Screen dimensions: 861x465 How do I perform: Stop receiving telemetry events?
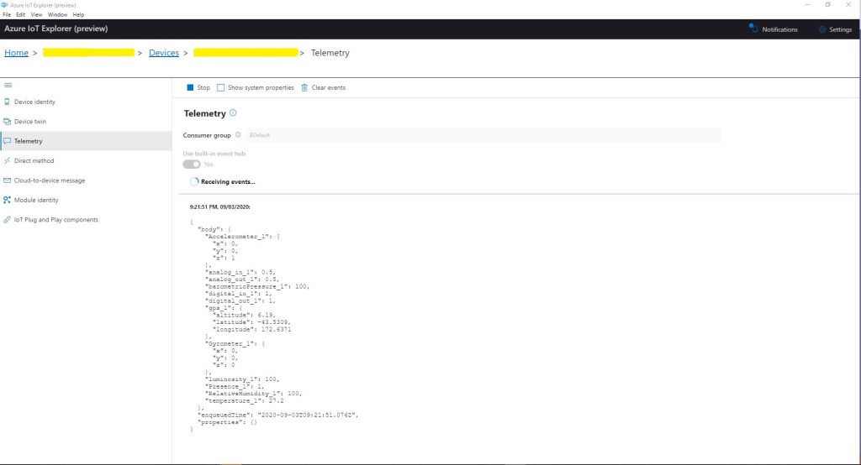tap(198, 87)
